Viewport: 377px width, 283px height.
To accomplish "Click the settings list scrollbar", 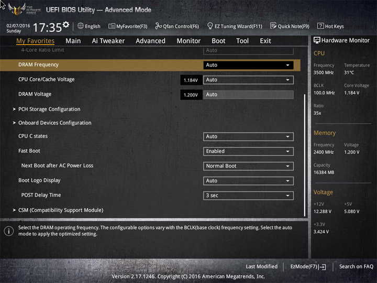I will click(305, 155).
